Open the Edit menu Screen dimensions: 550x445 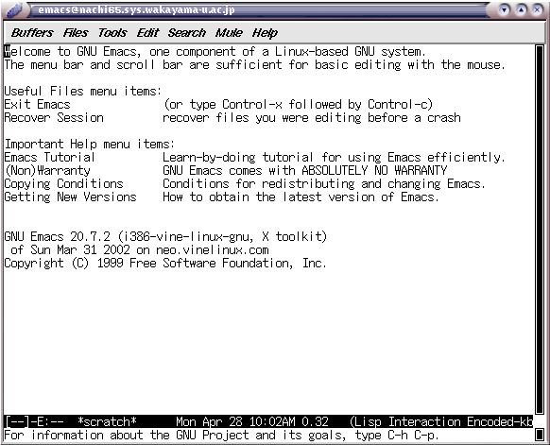147,33
